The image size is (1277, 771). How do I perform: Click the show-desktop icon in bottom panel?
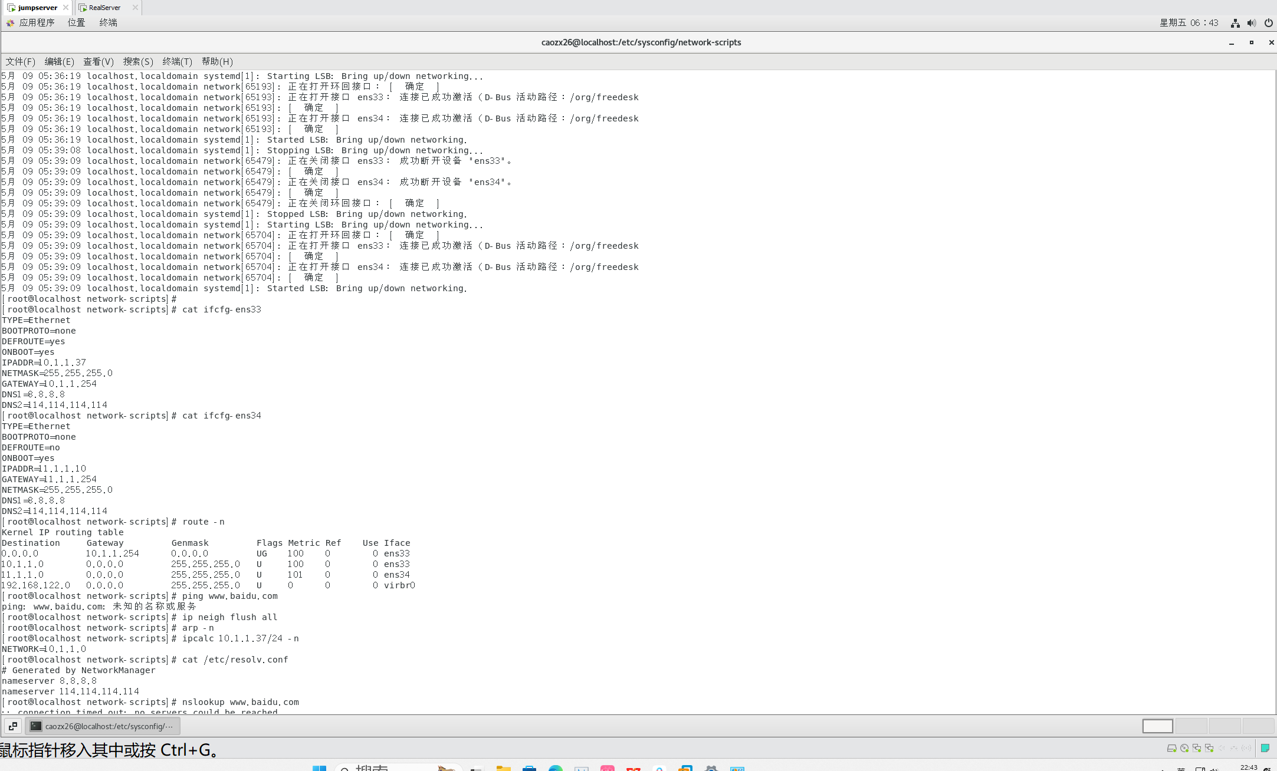pyautogui.click(x=12, y=726)
